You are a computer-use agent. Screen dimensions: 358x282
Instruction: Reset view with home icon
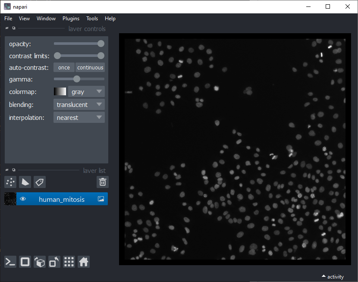coord(84,262)
